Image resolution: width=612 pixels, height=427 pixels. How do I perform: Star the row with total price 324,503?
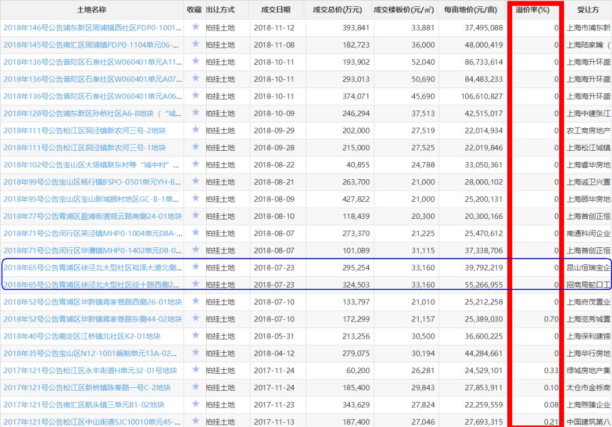pyautogui.click(x=195, y=284)
